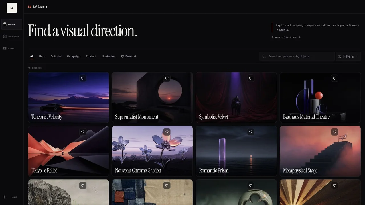Toggle favorite on Ukiyo-e Relief
Viewport: 365px width, 205px height.
click(x=83, y=132)
